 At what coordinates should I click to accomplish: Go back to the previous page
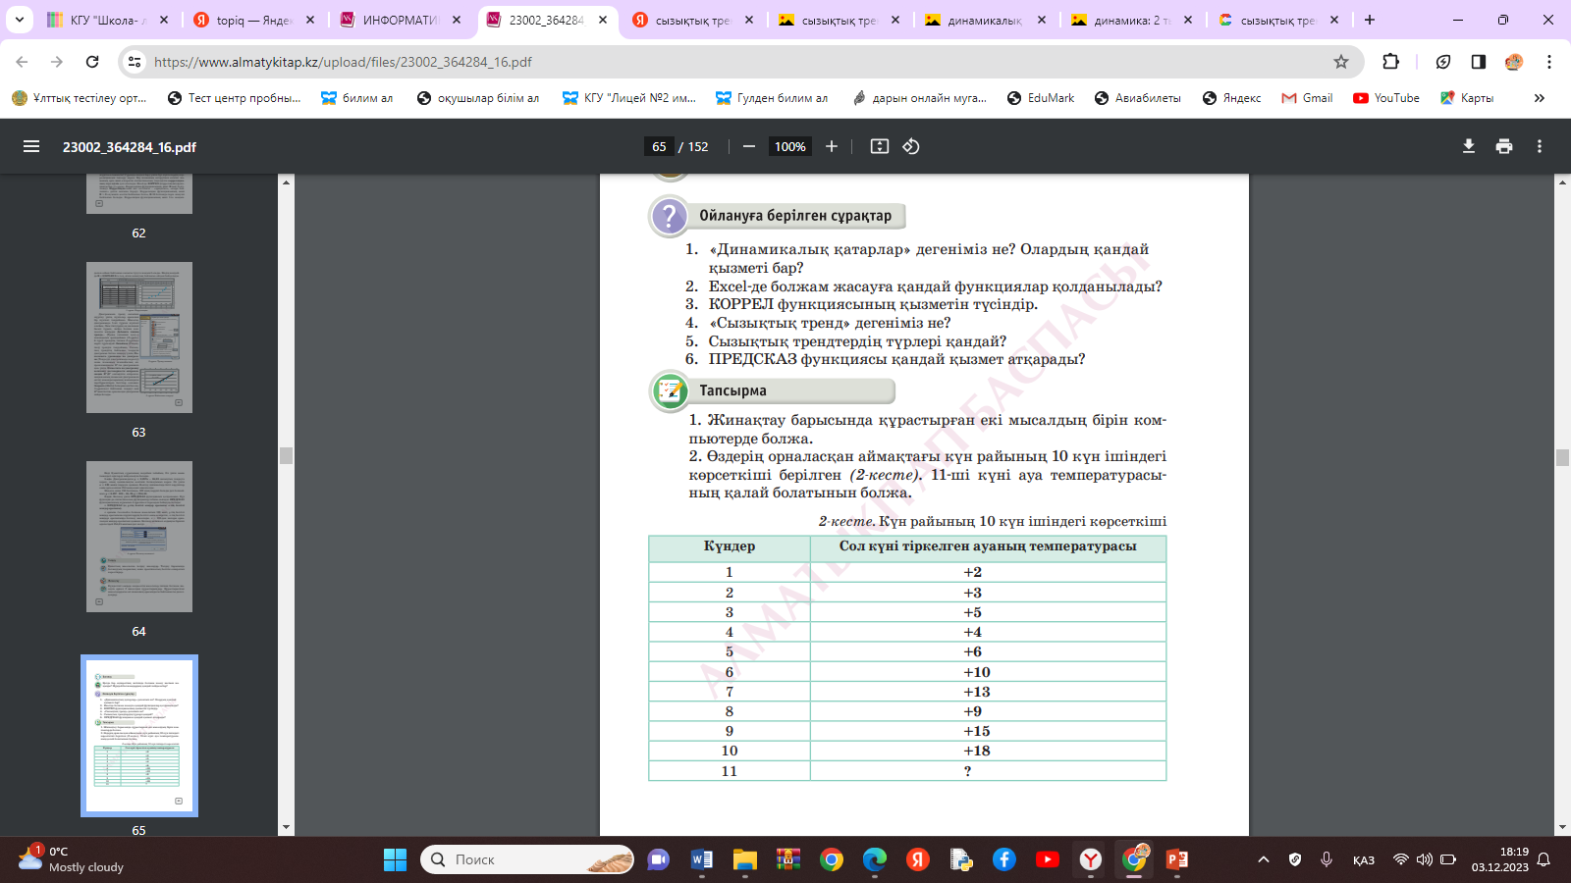pyautogui.click(x=22, y=62)
